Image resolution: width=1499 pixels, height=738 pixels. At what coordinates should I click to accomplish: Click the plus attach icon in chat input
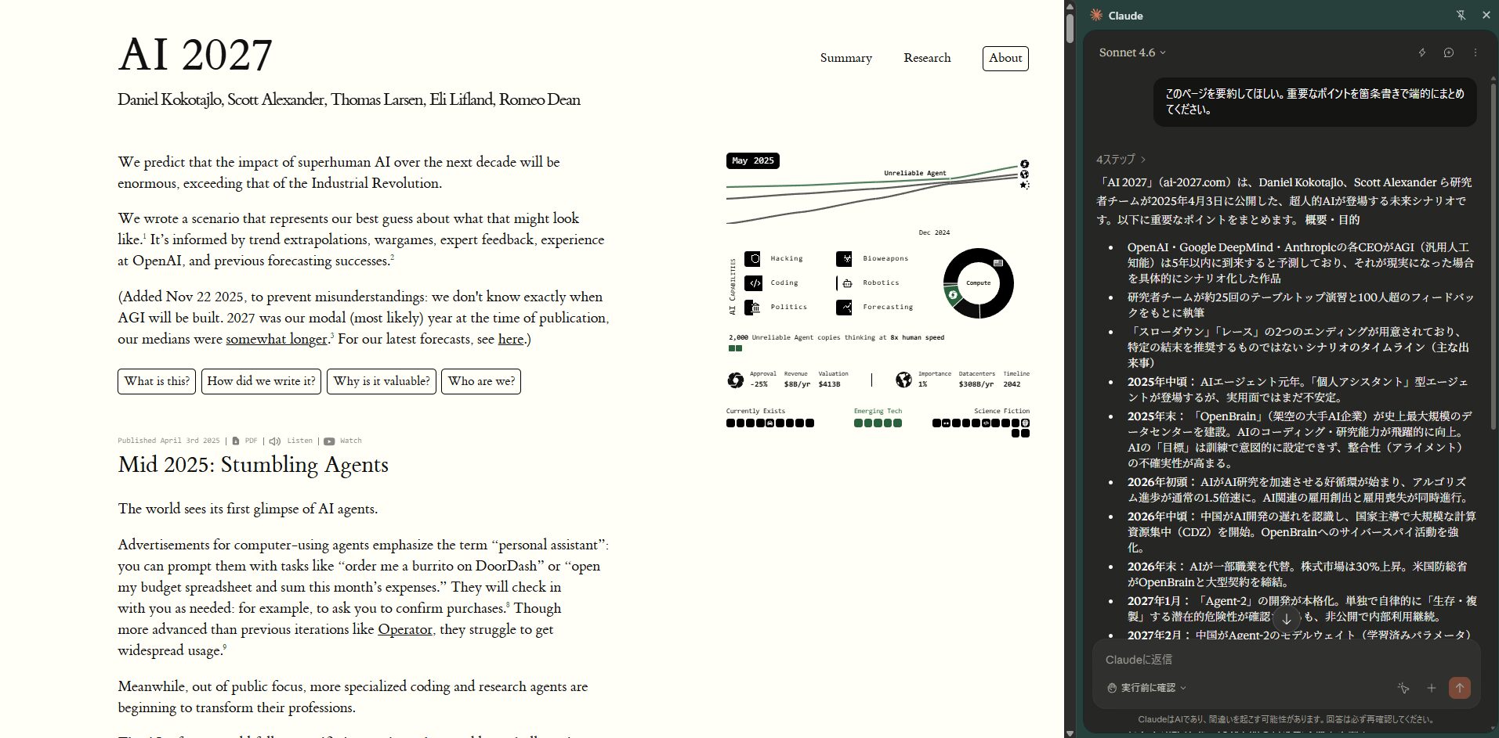coord(1431,688)
